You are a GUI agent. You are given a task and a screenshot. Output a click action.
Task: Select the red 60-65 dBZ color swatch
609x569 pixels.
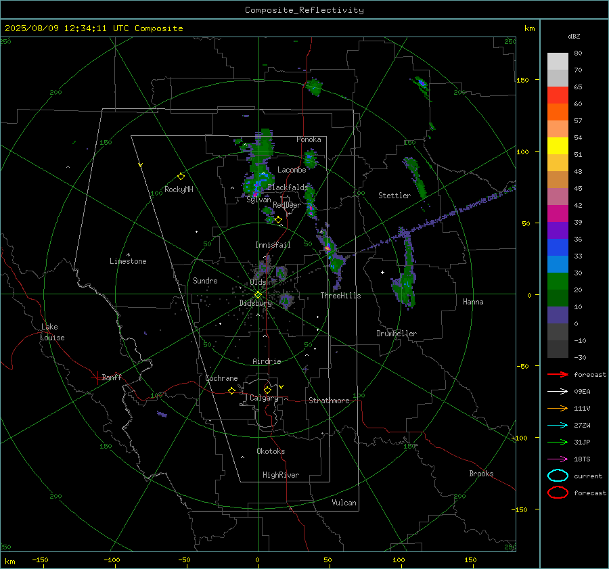(558, 95)
